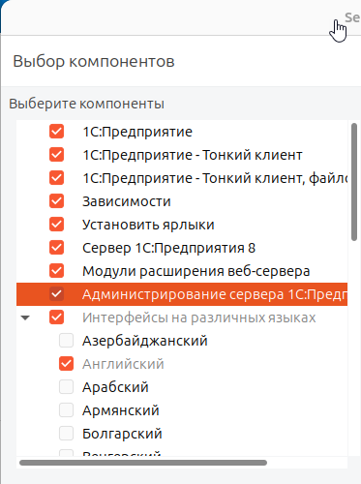The image size is (361, 484).
Task: Uncheck Модули расширения веб-сервера checkbox
Action: coord(56,271)
